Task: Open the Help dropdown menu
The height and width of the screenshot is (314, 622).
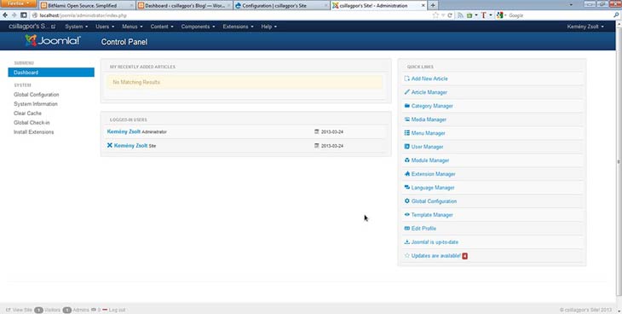Action: pyautogui.click(x=269, y=26)
